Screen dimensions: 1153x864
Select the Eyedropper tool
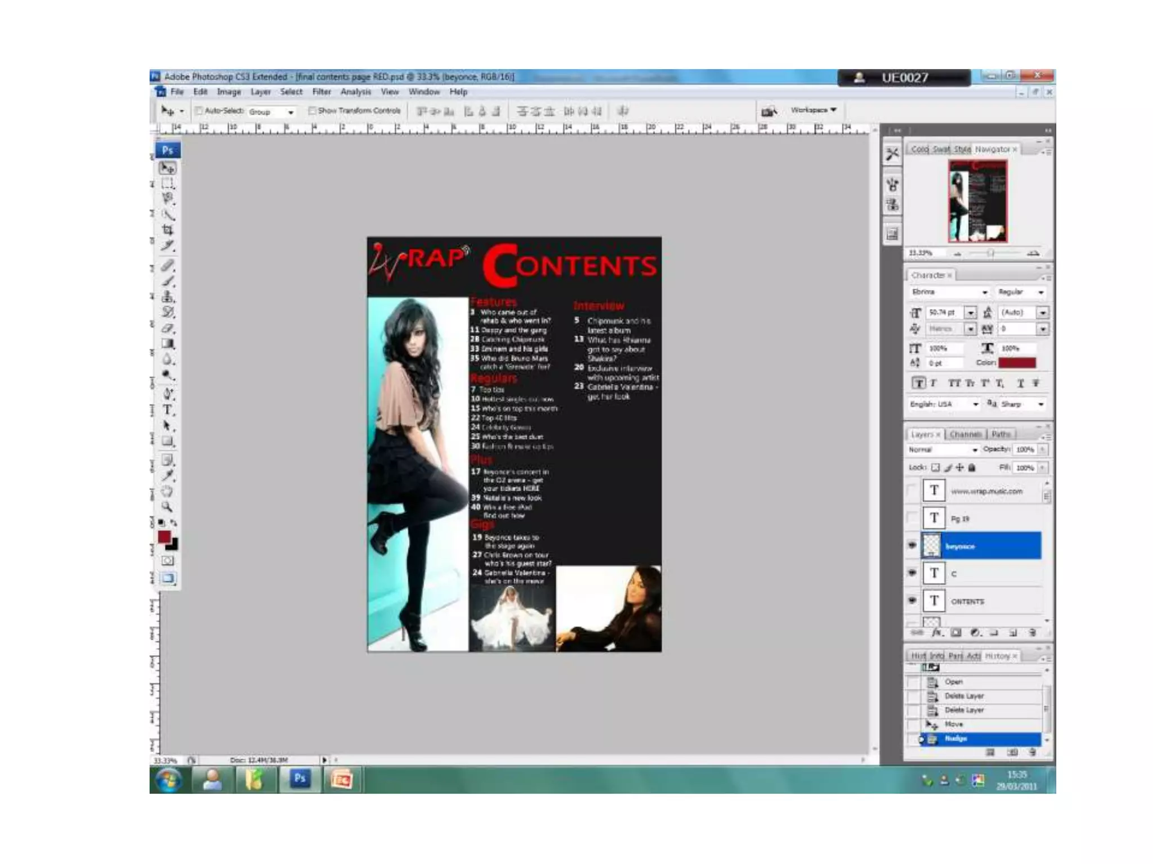tap(168, 476)
